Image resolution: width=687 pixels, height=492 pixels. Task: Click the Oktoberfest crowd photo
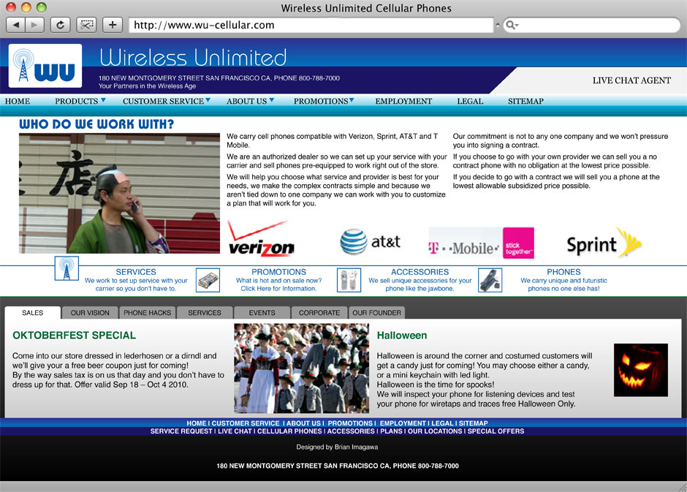pyautogui.click(x=301, y=368)
